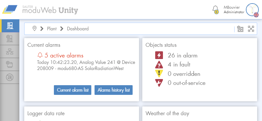Click the SAUTER moduWeb Unity logo
Screen dimensions: 262x121
(40, 10)
